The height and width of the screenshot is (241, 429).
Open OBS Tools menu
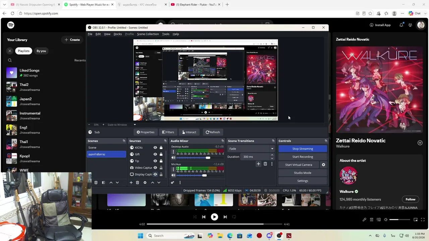(x=166, y=34)
